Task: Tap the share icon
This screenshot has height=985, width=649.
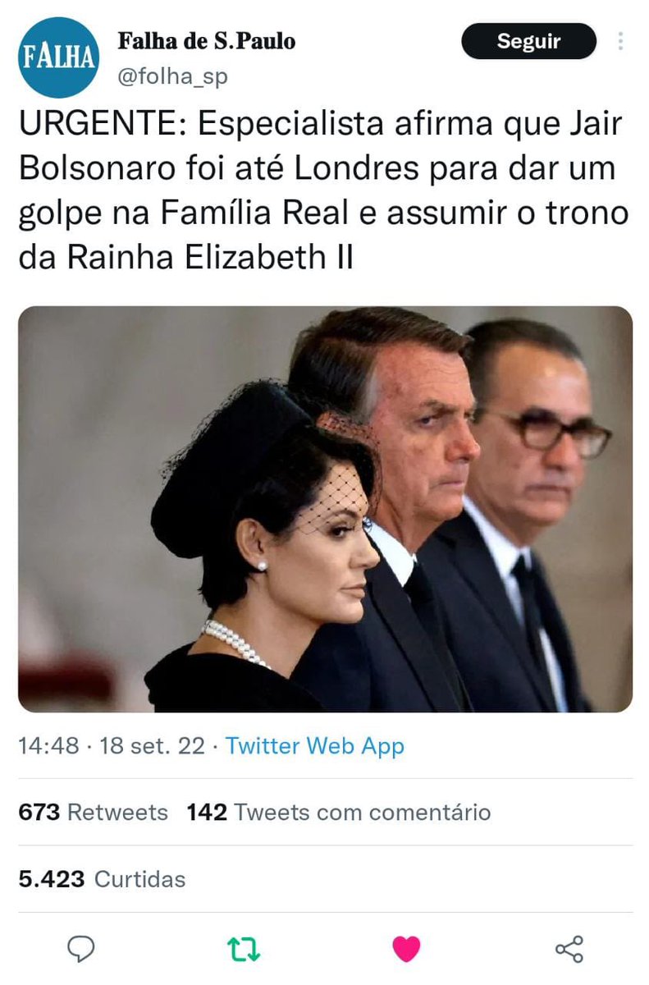Action: [x=569, y=949]
